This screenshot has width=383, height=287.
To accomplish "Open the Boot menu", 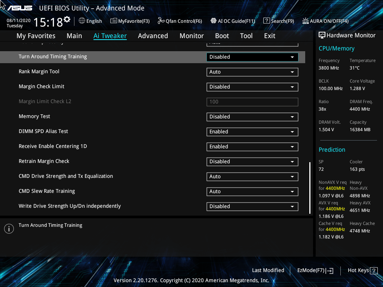I will (x=222, y=36).
